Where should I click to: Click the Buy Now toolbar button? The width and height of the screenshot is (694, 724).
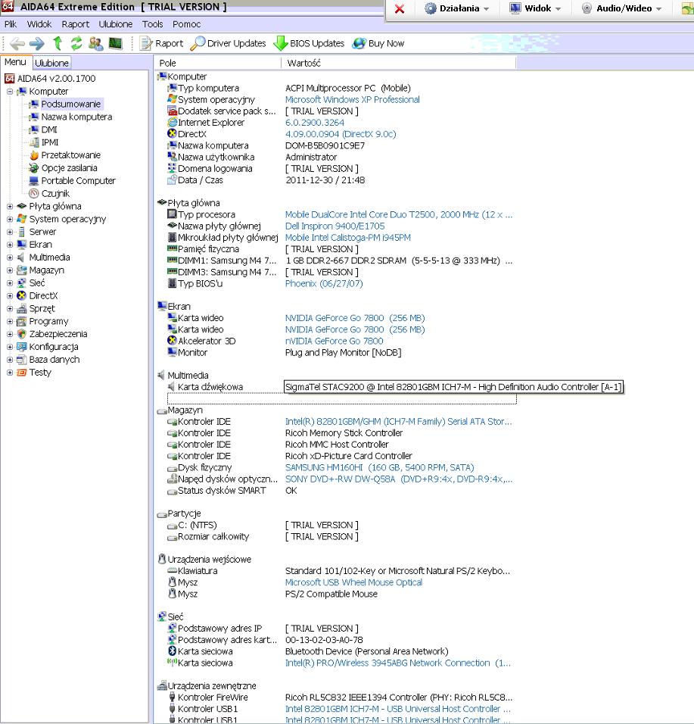[x=378, y=43]
